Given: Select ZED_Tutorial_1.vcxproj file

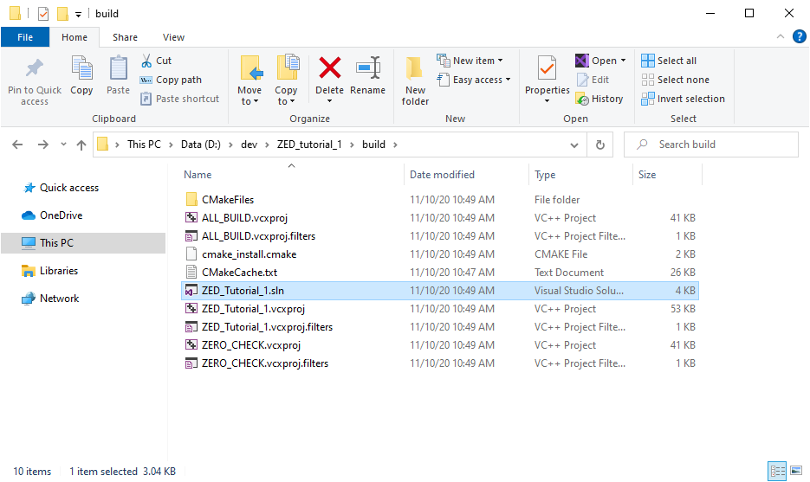Looking at the screenshot, I should (x=439, y=309).
